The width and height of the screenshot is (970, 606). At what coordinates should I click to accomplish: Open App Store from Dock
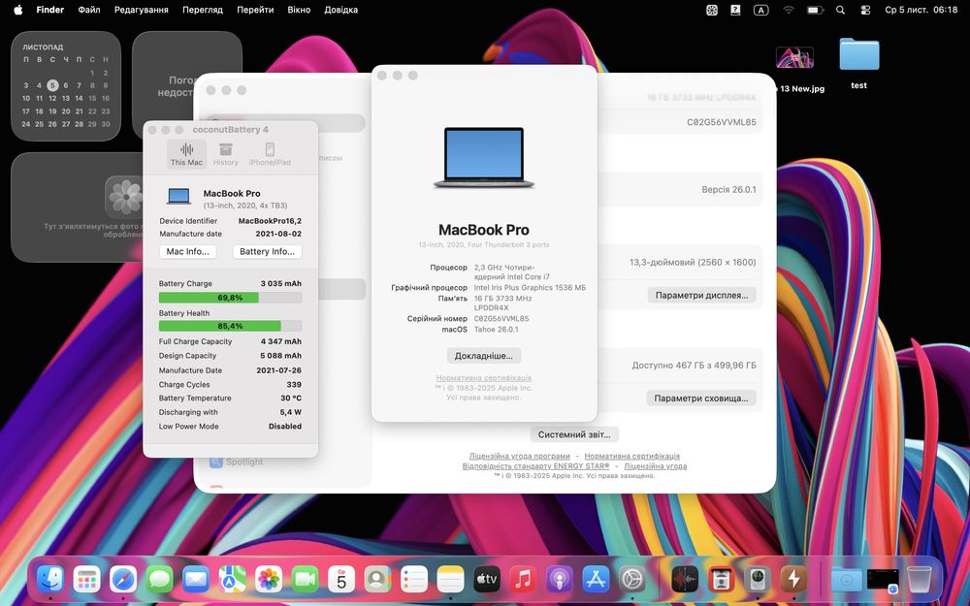(596, 580)
